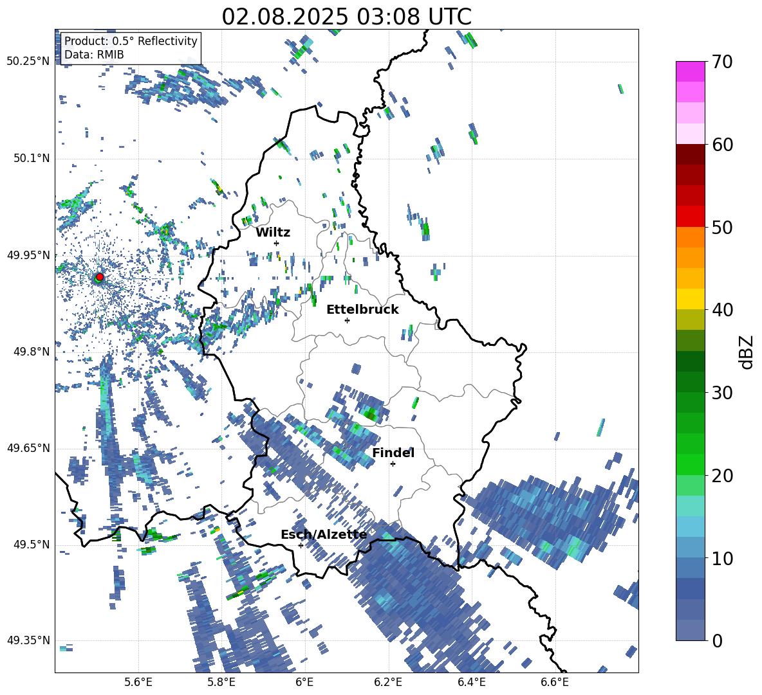
Task: Click the 0 colorbar tick label
Action: coord(717,640)
